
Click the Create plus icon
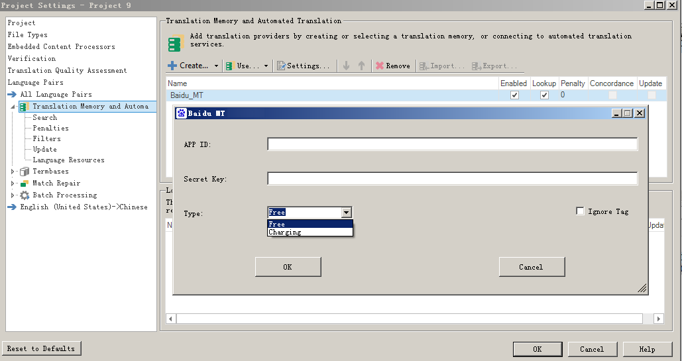[172, 66]
